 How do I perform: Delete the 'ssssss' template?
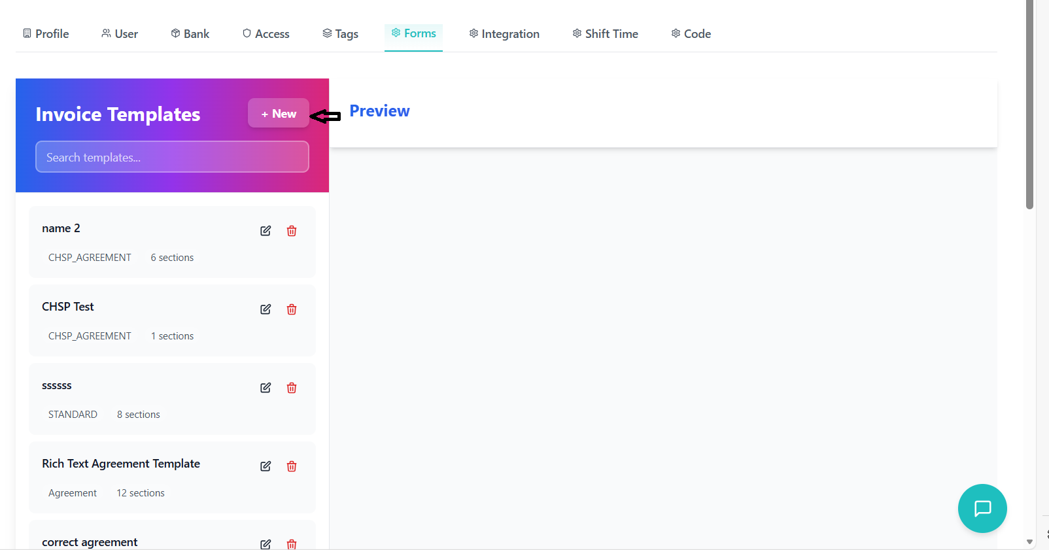292,388
